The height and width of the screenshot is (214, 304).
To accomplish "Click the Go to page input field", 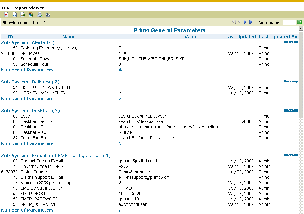I will 290,22.
